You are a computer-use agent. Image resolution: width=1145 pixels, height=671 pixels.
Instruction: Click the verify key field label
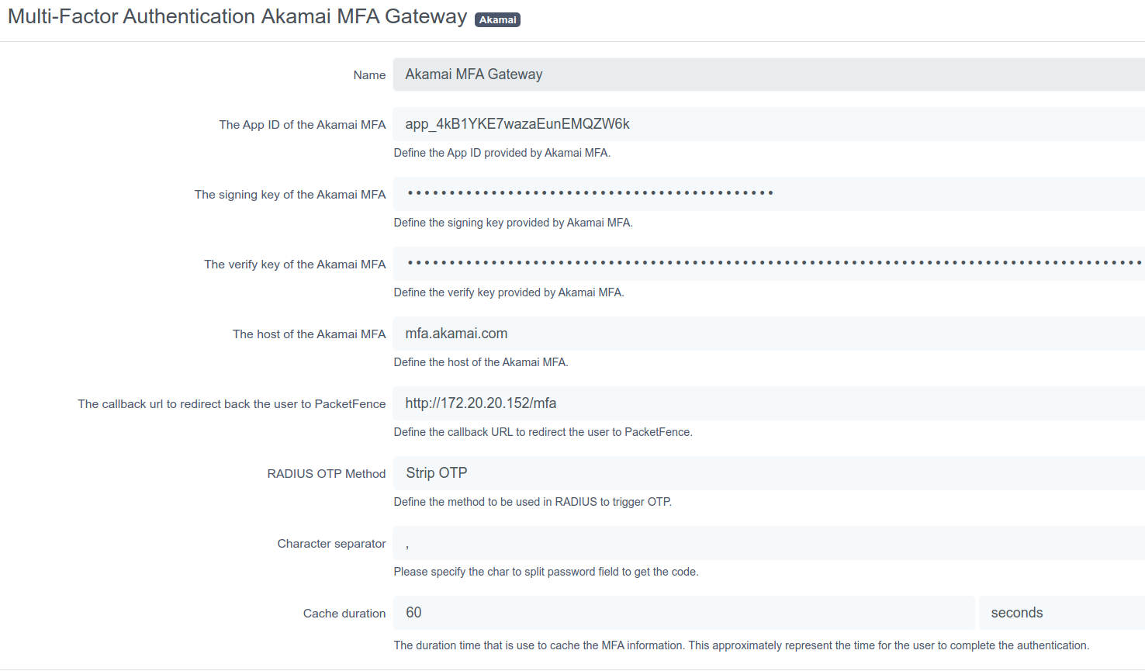pyautogui.click(x=295, y=264)
